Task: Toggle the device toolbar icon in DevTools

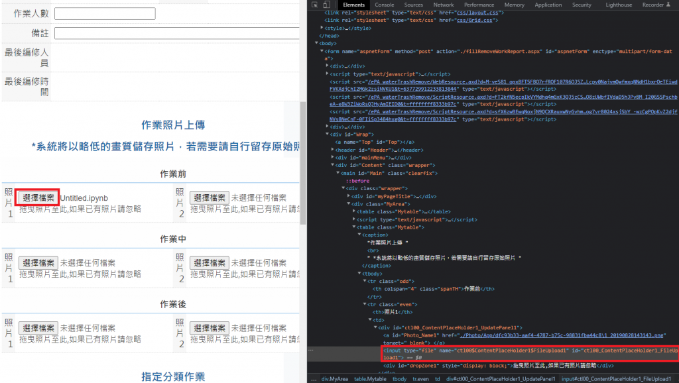Action: (326, 5)
